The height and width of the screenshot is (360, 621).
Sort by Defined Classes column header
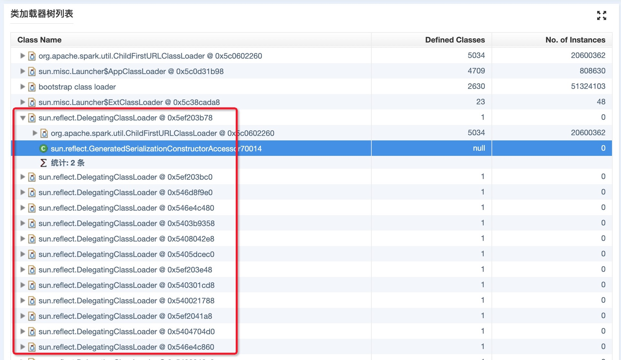tap(454, 40)
